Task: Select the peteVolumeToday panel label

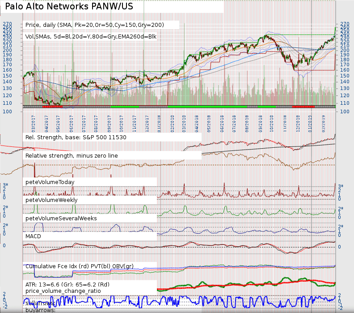Action: (50, 182)
